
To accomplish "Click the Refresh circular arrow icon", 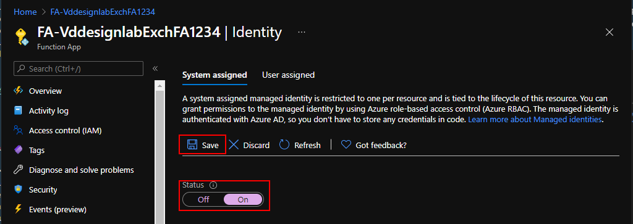I will click(x=284, y=145).
